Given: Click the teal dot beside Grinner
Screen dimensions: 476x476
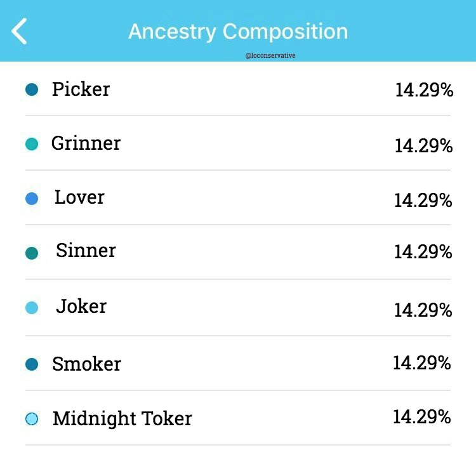Looking at the screenshot, I should click(x=32, y=144).
